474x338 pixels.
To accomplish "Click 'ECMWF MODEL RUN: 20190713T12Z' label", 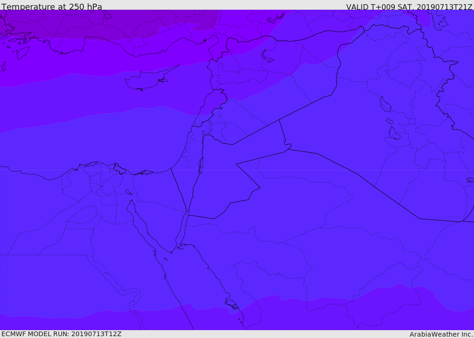I will (x=62, y=334).
